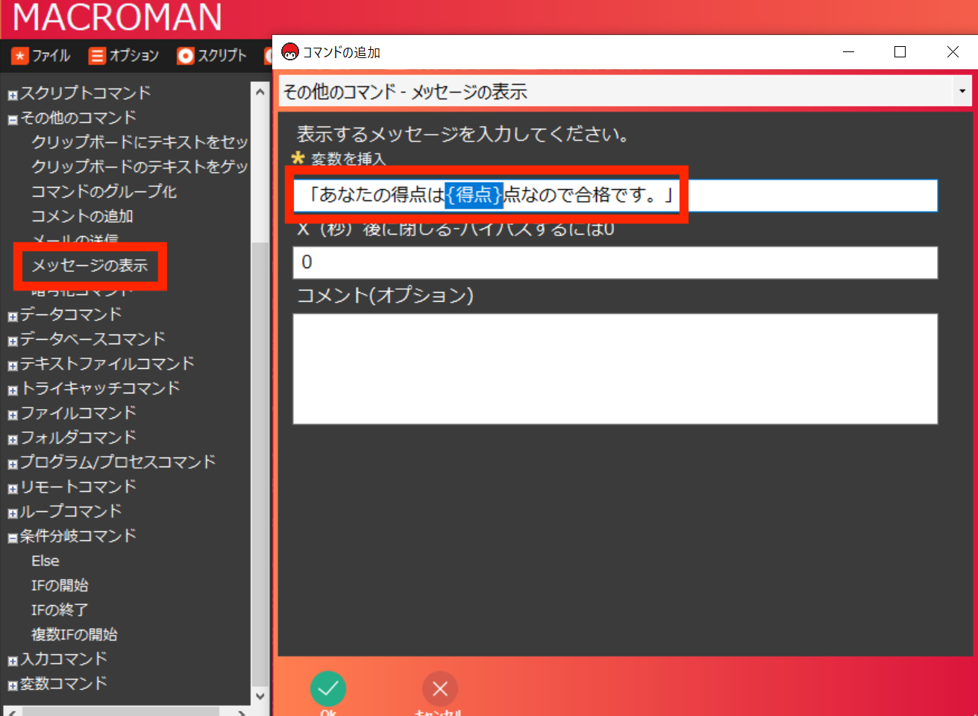Select the Else command
Viewport: 978px width, 716px height.
[x=45, y=560]
